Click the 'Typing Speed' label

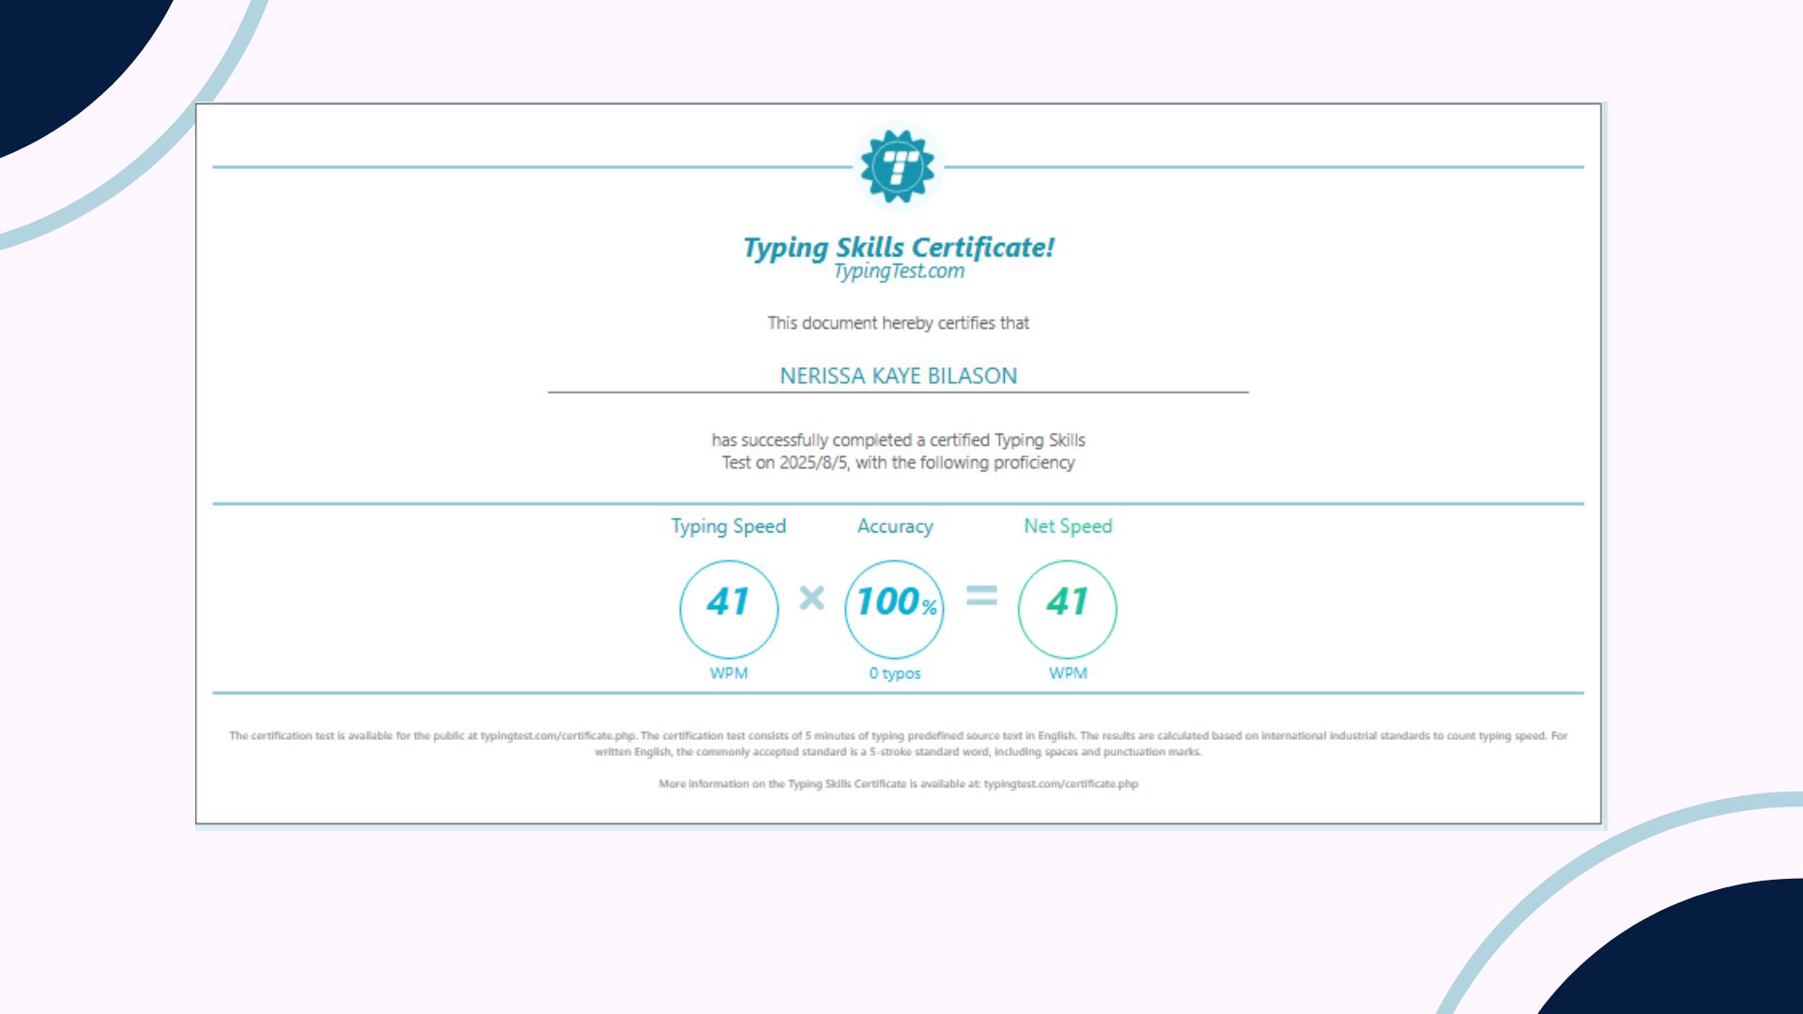pyautogui.click(x=729, y=527)
